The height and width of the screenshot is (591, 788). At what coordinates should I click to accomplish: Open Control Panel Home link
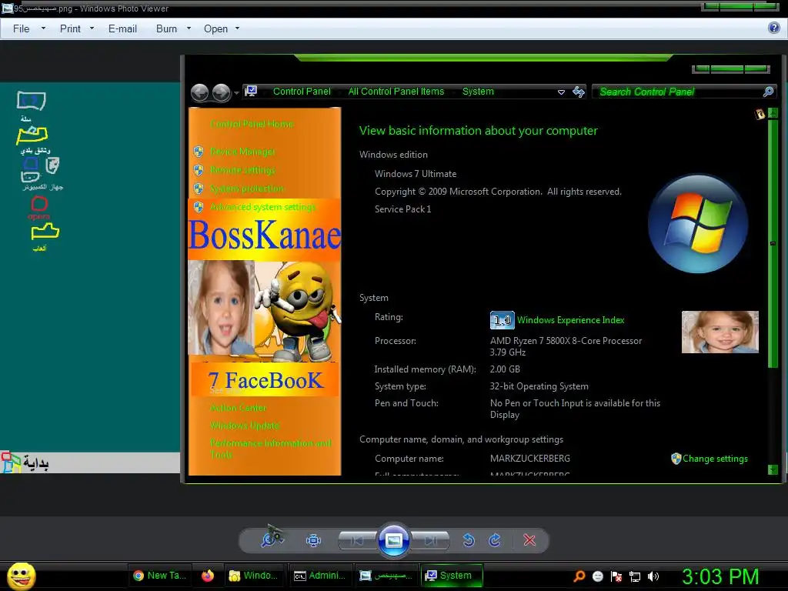[x=252, y=124]
